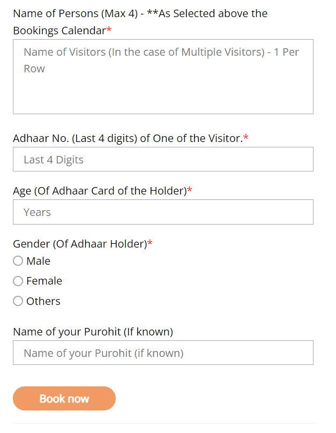336x433 pixels.
Task: Click the Age Years input box
Action: pyautogui.click(x=163, y=212)
